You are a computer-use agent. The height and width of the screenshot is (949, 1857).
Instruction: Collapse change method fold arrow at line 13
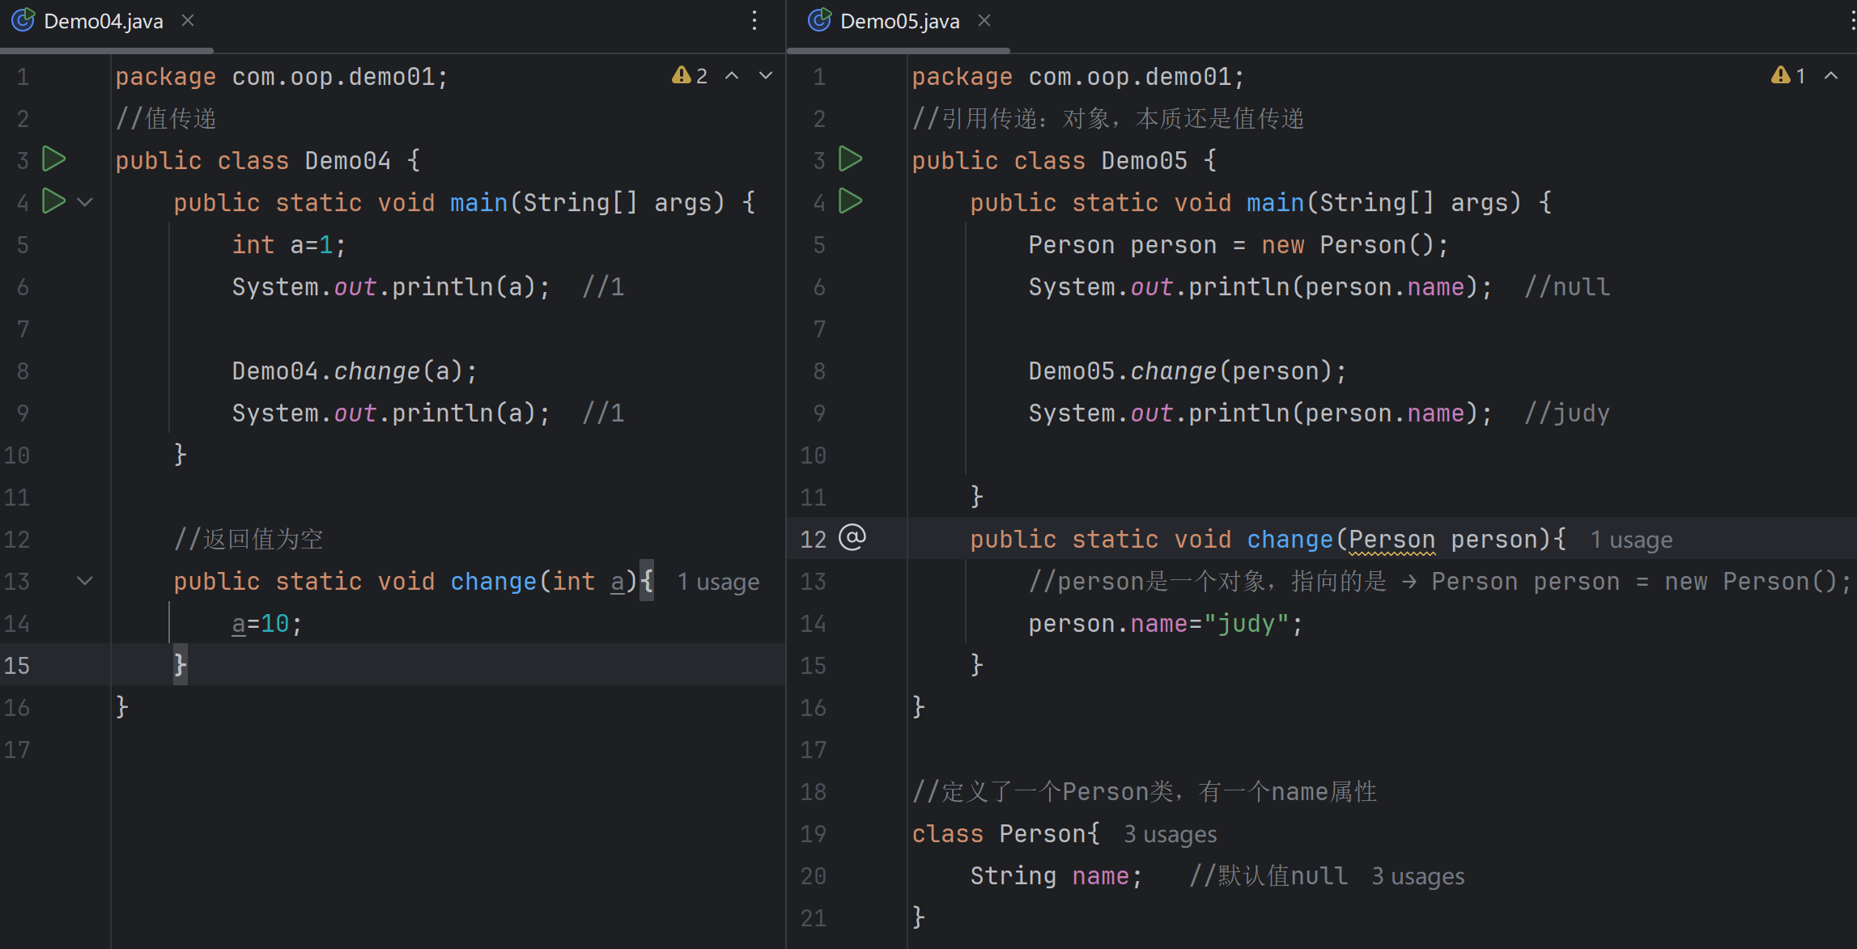click(85, 581)
